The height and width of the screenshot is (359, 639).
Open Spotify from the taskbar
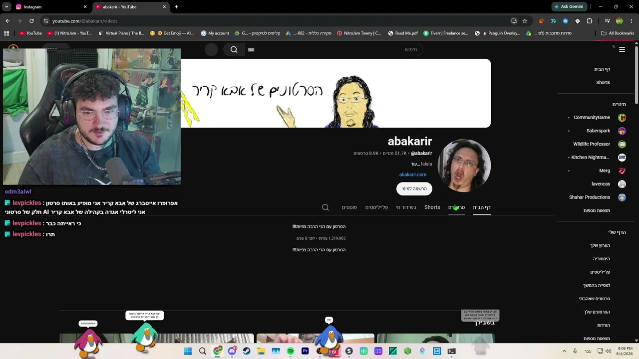click(291, 351)
